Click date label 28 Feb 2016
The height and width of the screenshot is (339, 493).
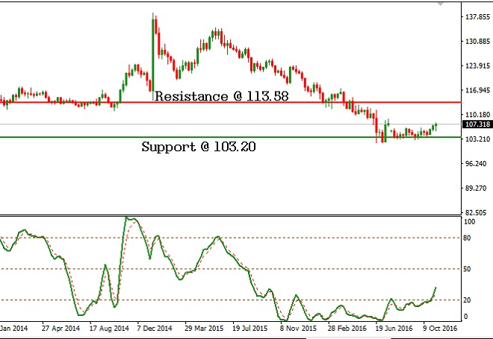[347, 329]
